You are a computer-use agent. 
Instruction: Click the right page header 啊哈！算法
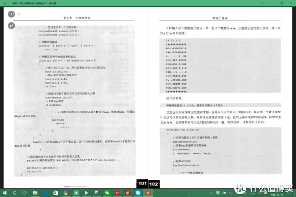220,18
